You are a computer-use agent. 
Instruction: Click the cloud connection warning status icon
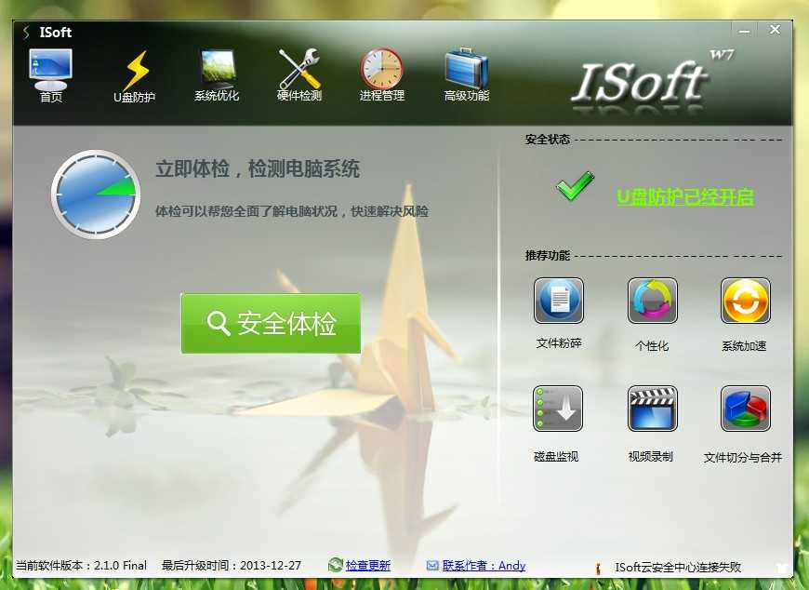[x=599, y=569]
